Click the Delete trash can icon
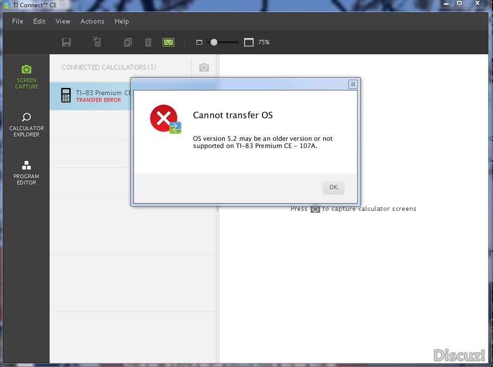Screen dimensions: 493x367 tap(148, 42)
